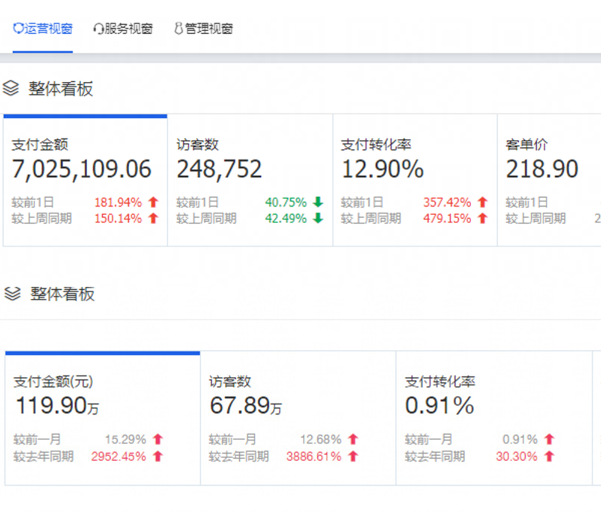Viewport: 601px width, 526px height.
Task: Select the 支付金额 card showing 7,025,109.06
Action: point(85,180)
